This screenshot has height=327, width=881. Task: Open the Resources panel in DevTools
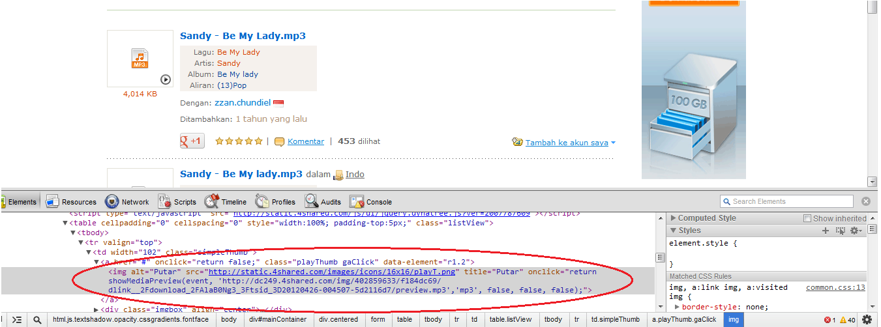point(71,201)
